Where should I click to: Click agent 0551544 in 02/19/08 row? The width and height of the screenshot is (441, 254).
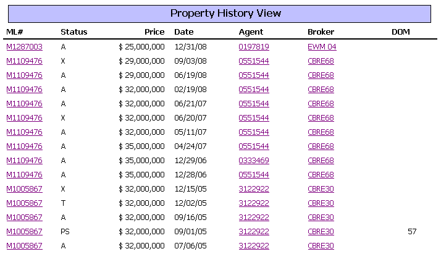click(254, 90)
